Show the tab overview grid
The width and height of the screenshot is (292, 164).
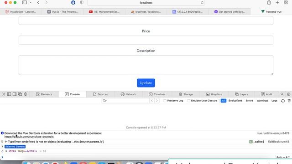[x=286, y=2]
